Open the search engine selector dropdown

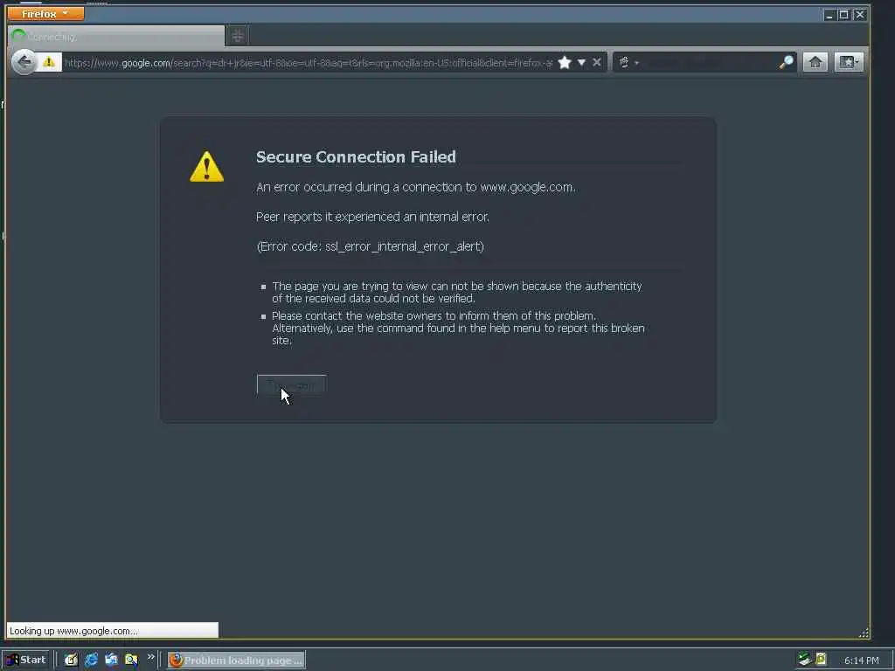pos(628,62)
